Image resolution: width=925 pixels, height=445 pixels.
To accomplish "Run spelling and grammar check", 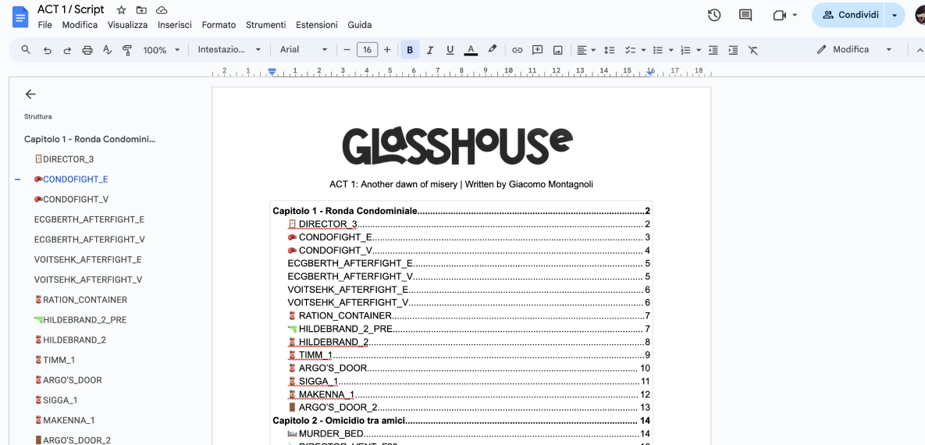I will [x=107, y=50].
